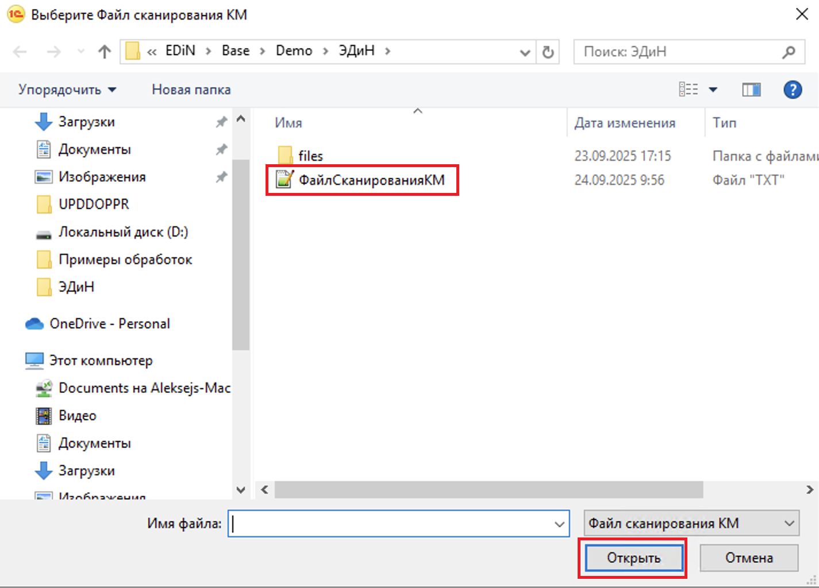The image size is (819, 588).
Task: Click Новая папка in the toolbar
Action: point(191,90)
